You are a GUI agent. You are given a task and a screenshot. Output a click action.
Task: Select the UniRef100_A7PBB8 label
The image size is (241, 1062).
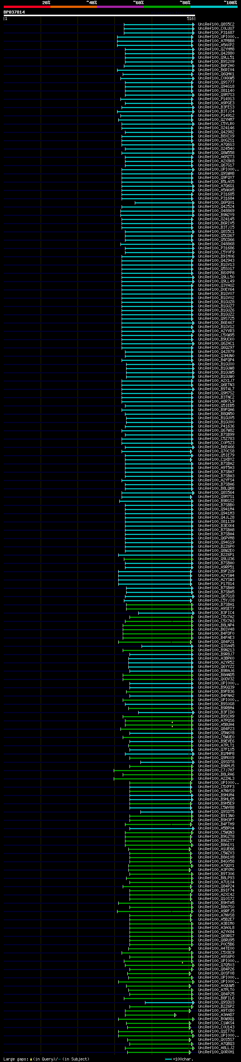pos(216,41)
